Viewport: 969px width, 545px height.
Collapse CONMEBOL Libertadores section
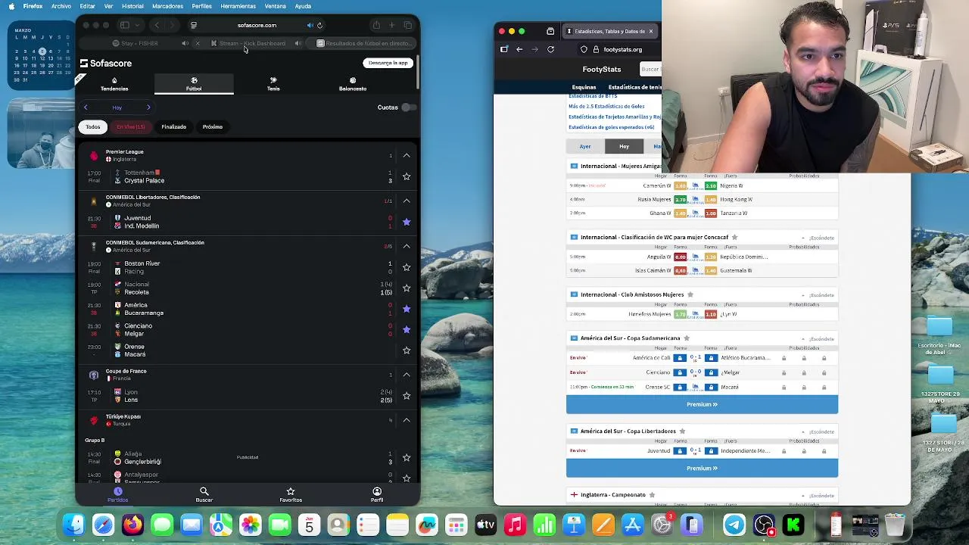pos(407,201)
